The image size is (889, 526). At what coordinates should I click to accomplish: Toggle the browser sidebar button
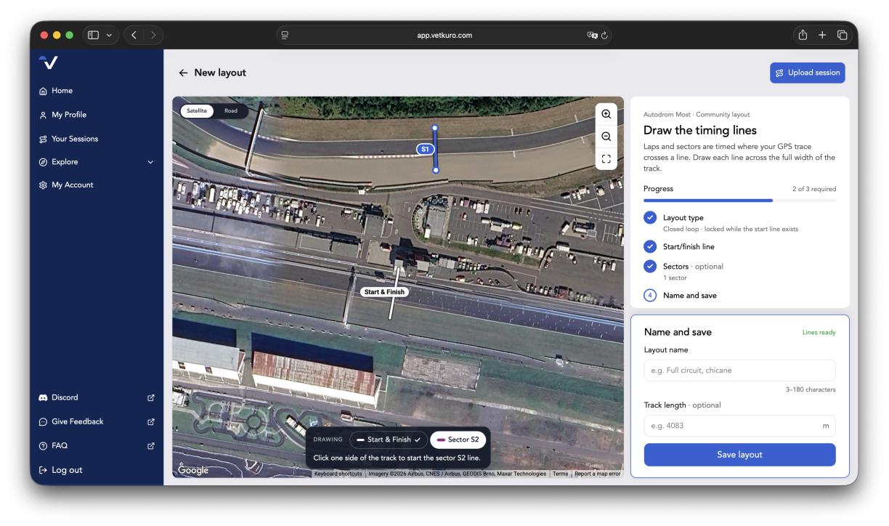coord(94,35)
